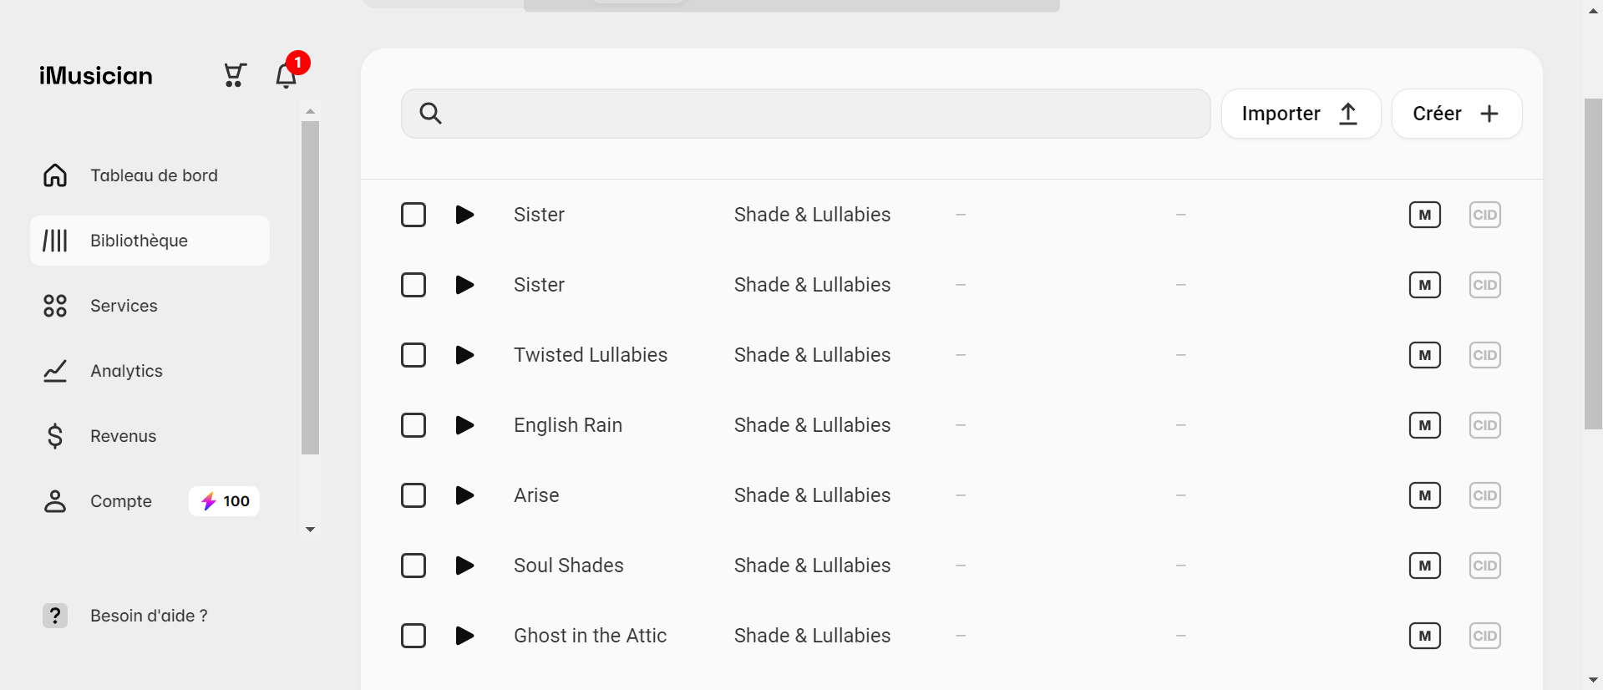The height and width of the screenshot is (690, 1603).
Task: Open the Analytics menu item
Action: coord(126,371)
